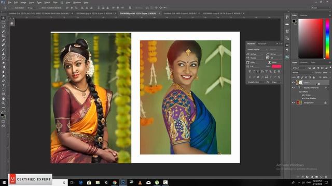Open the File menu

tap(10, 3)
